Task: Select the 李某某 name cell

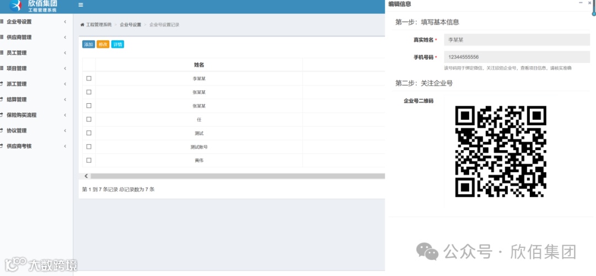Action: point(199,79)
